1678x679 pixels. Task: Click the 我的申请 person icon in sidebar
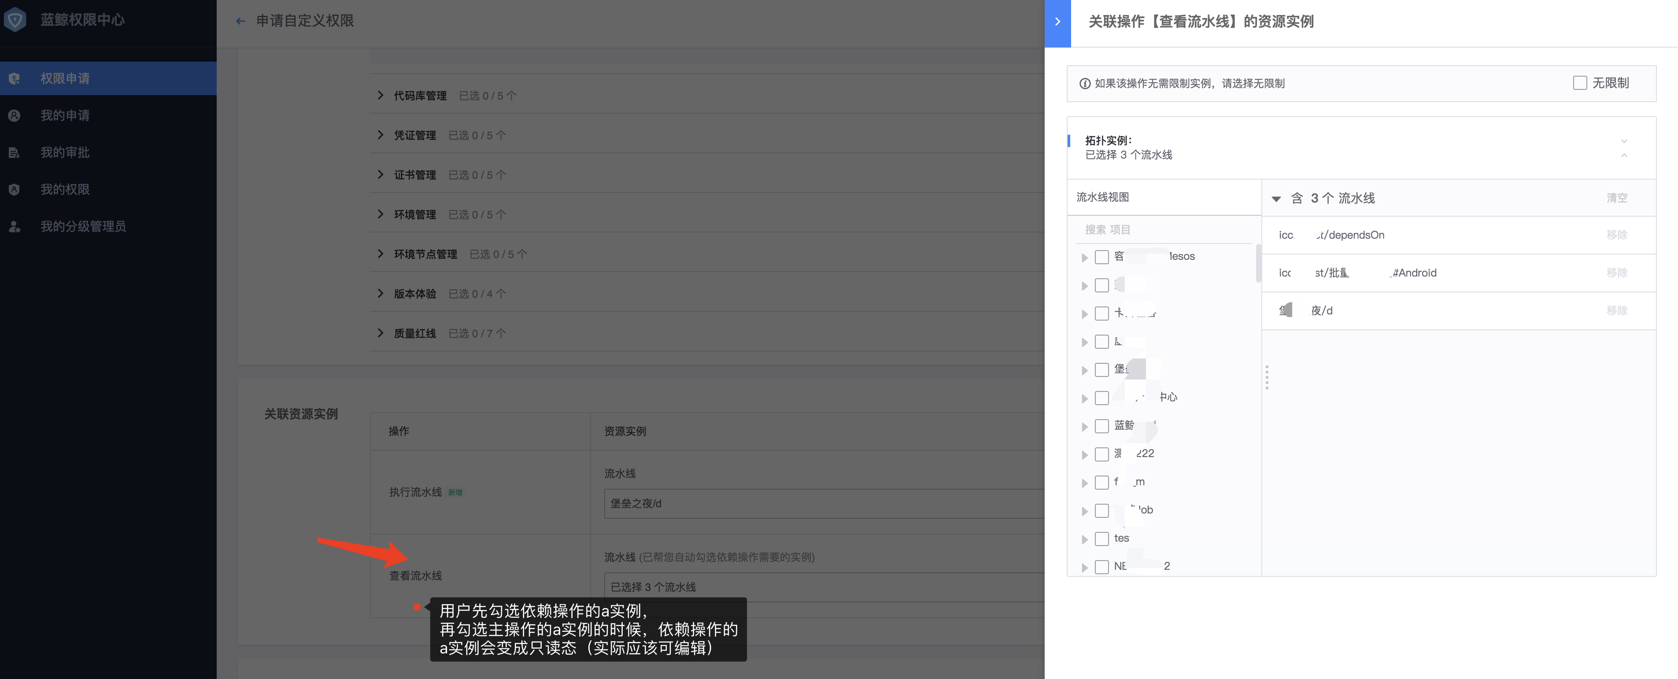click(x=15, y=115)
